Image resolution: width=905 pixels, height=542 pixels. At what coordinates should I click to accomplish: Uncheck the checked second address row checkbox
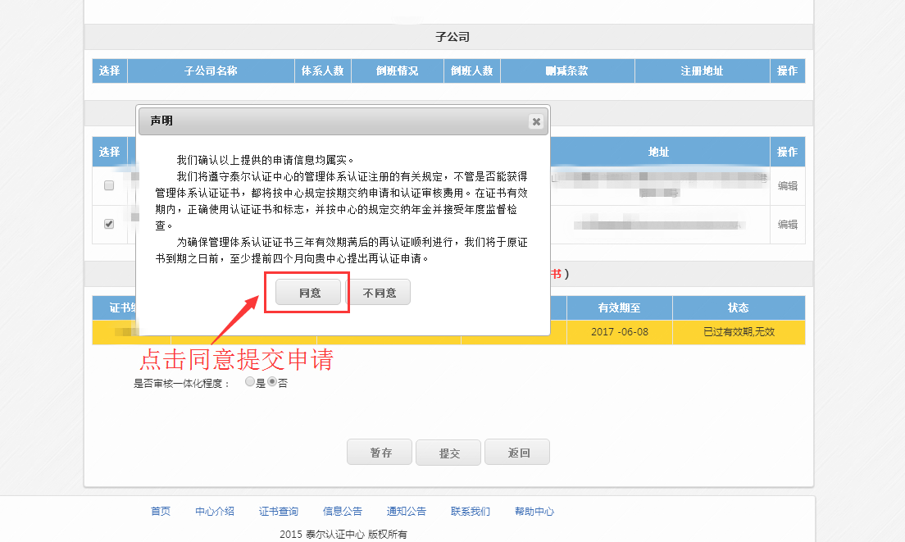[109, 224]
